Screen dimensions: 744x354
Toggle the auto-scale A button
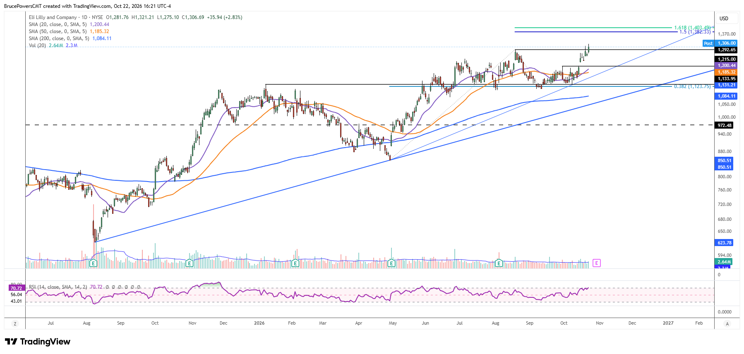[x=727, y=324]
